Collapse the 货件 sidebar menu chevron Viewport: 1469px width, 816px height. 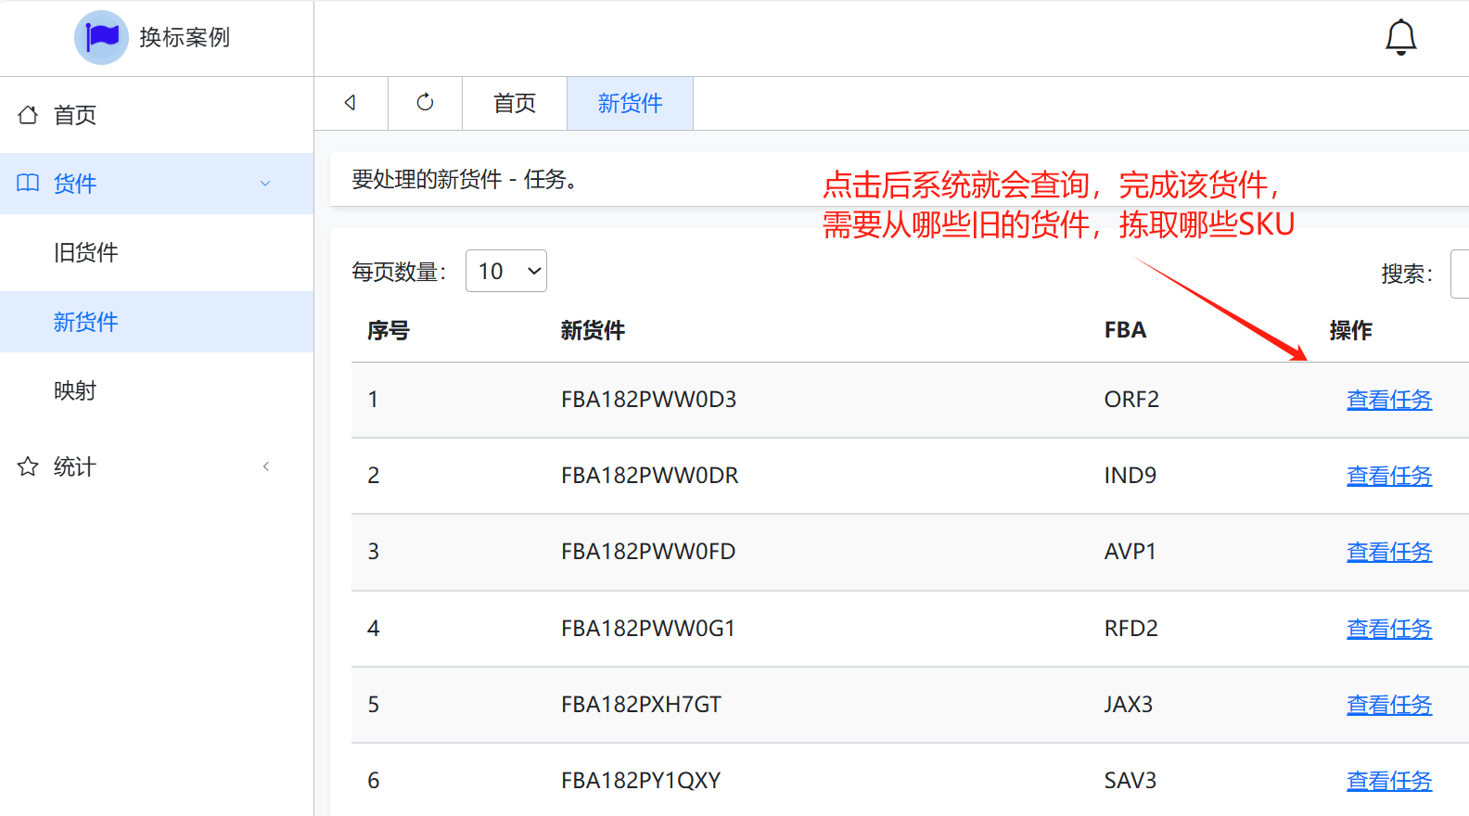pos(265,184)
